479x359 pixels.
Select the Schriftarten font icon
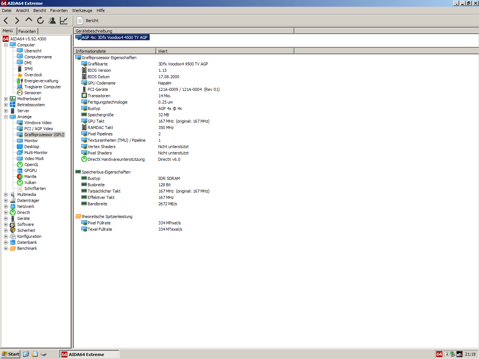(x=20, y=188)
